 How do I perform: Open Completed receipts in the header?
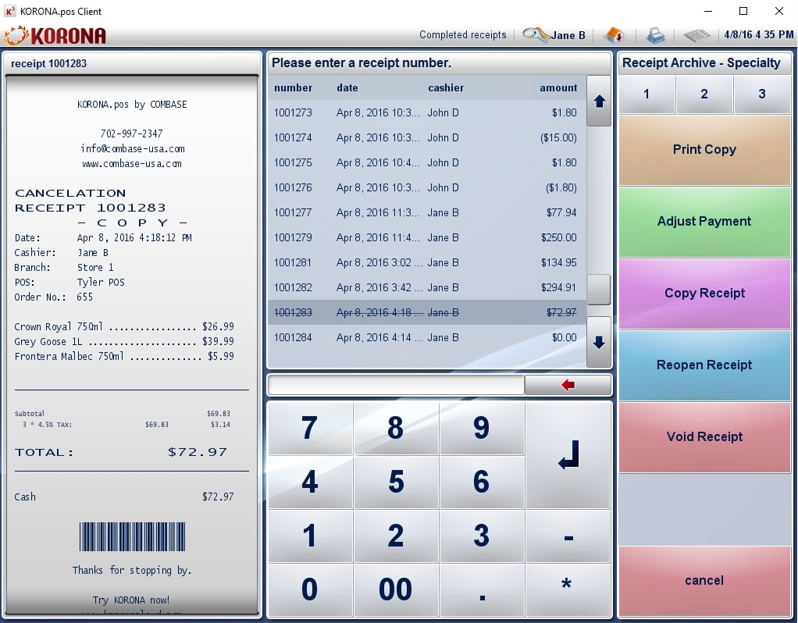click(x=462, y=34)
